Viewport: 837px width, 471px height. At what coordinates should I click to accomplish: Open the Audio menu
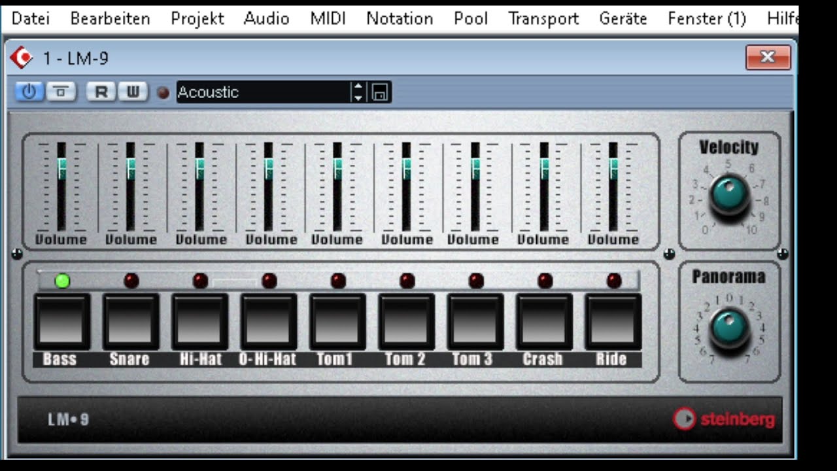(266, 18)
